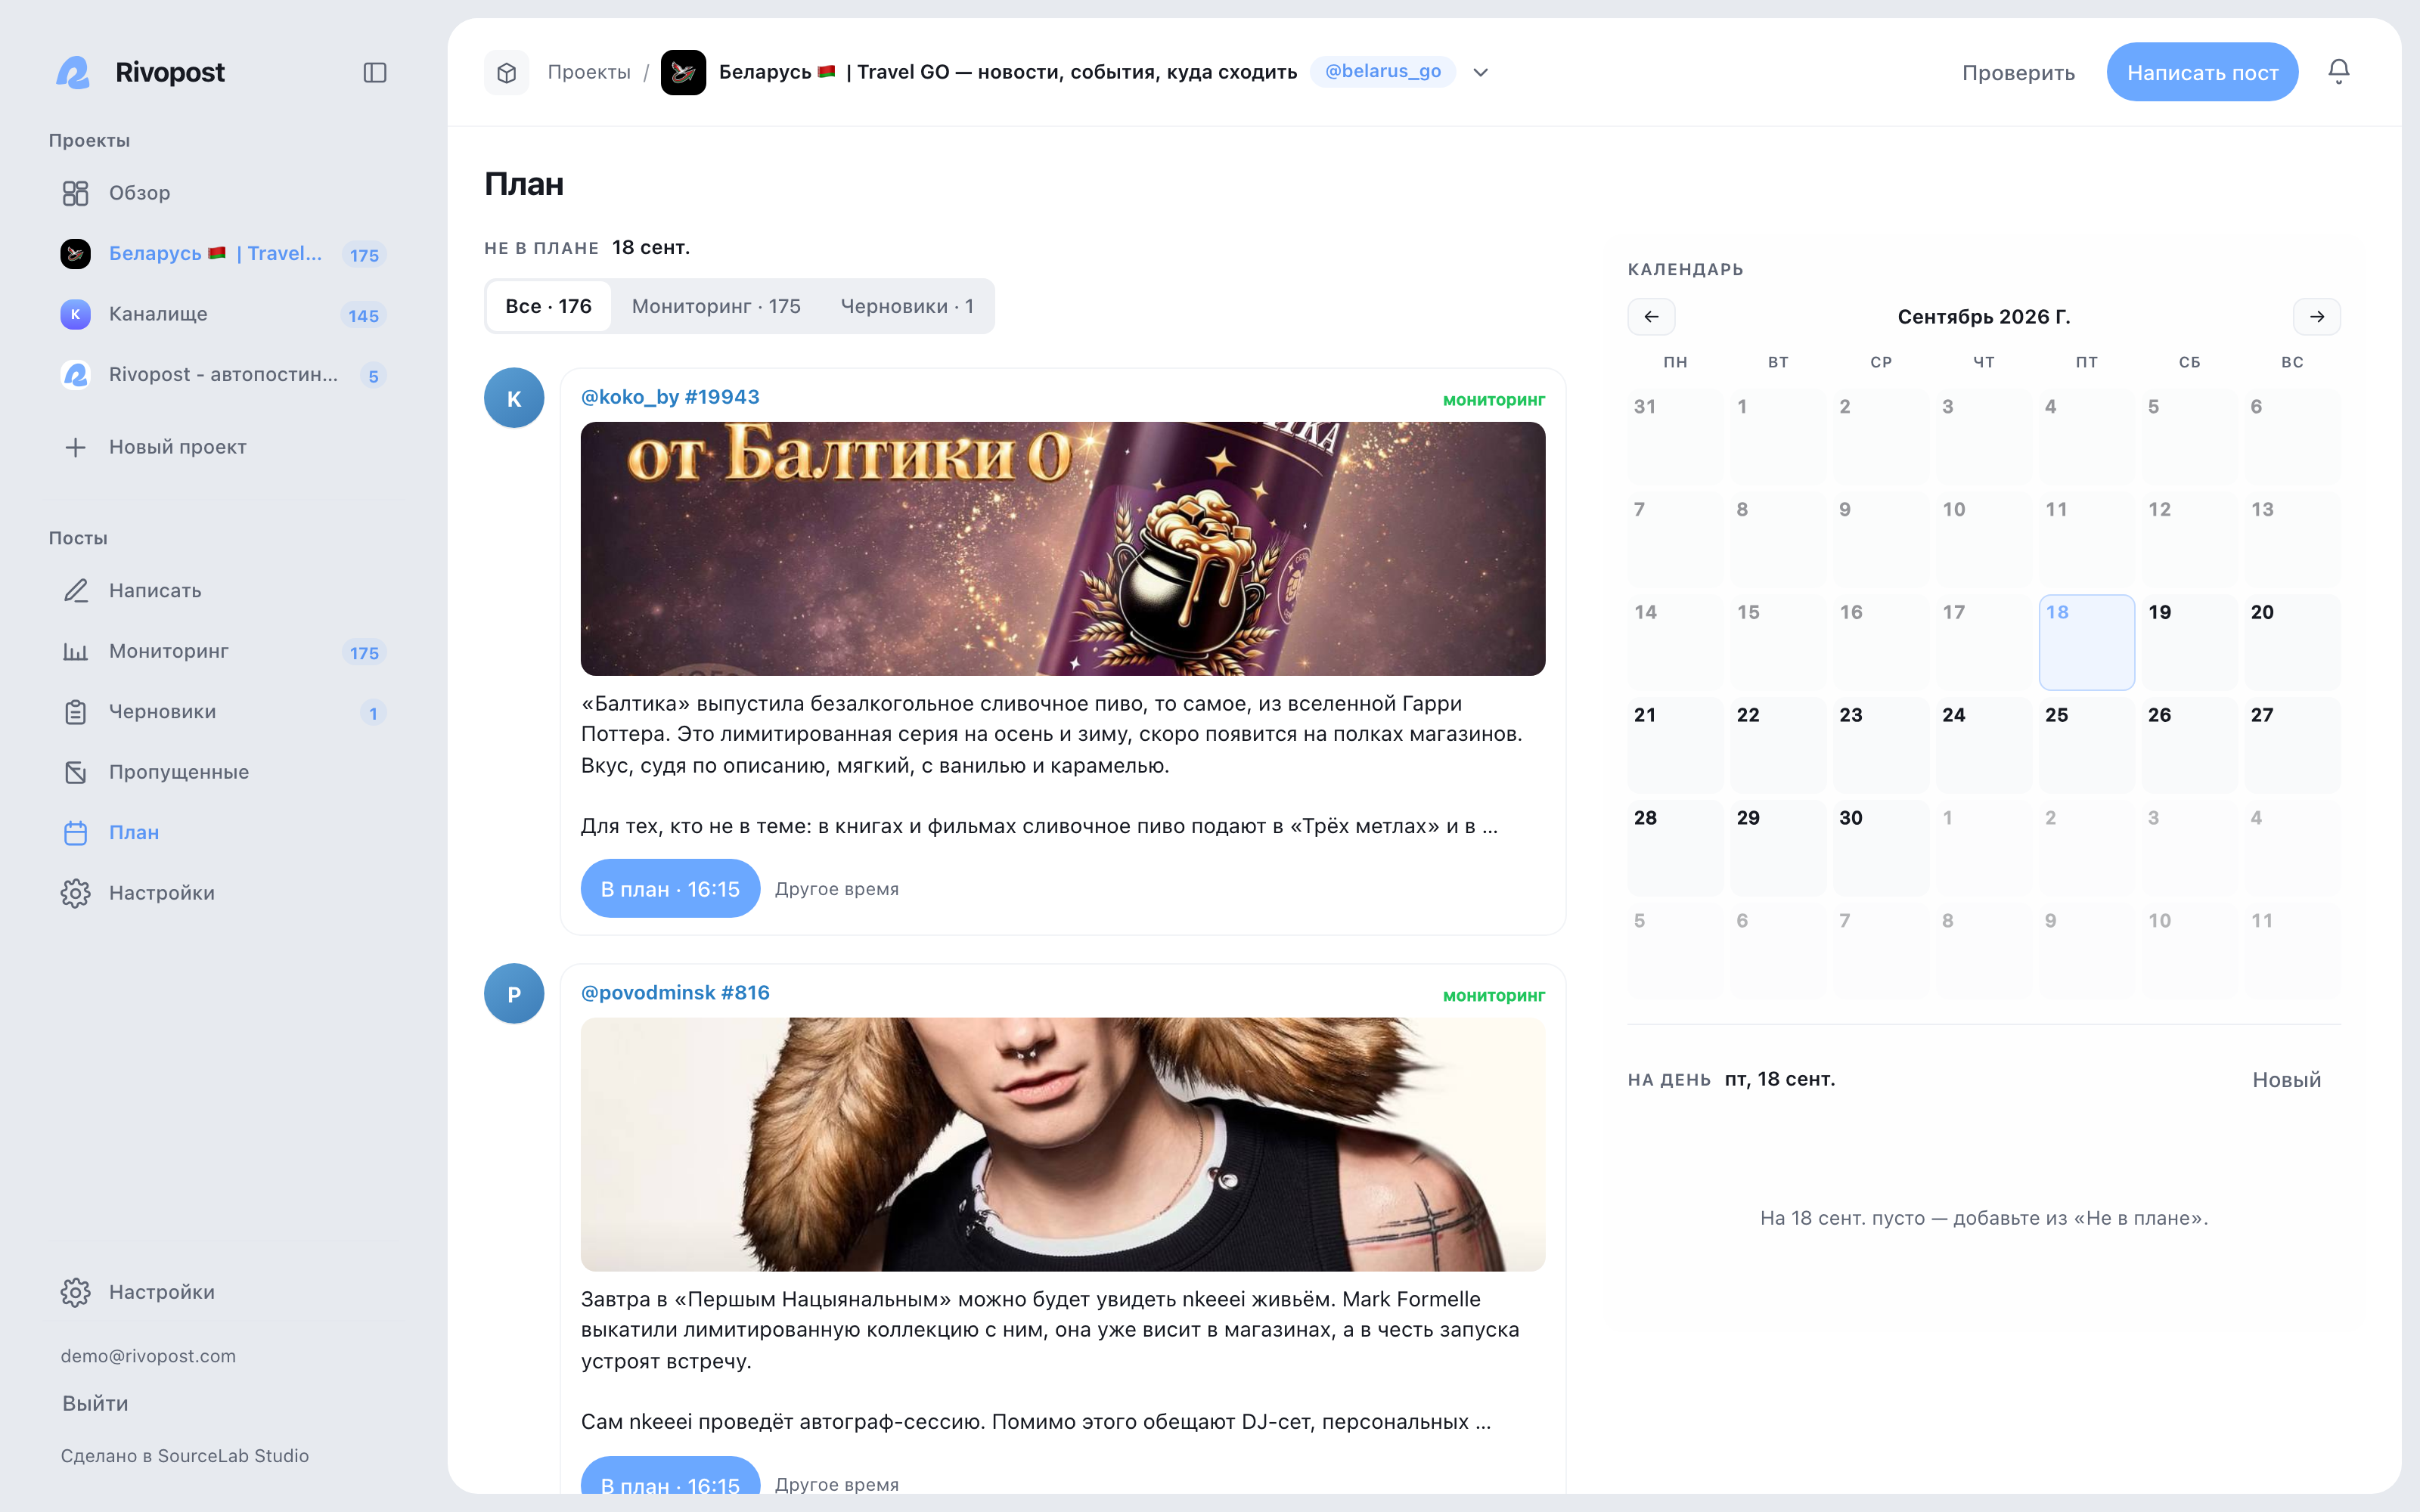Click the K avatar of the koko_by post

point(514,398)
